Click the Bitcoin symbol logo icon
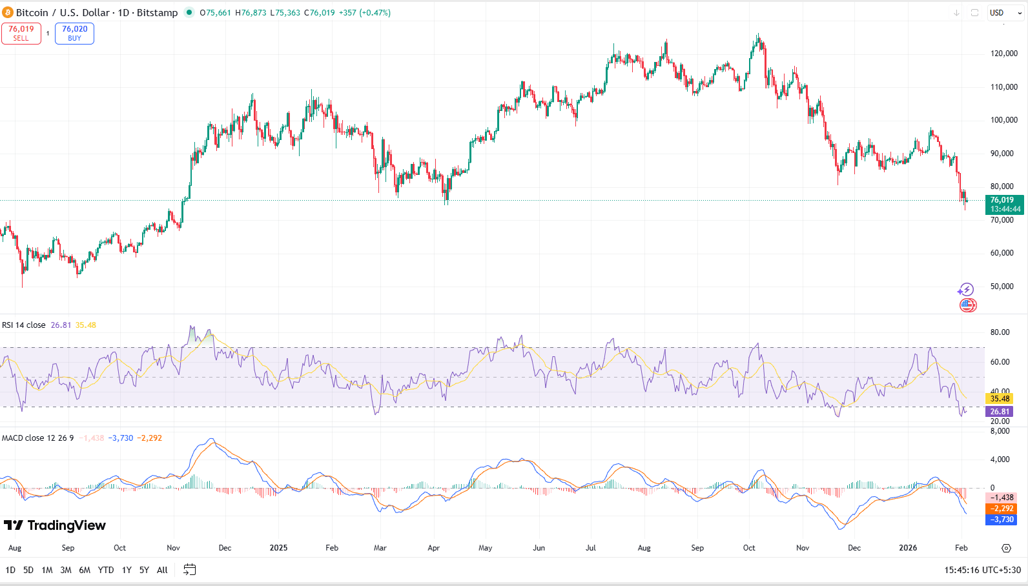This screenshot has height=586, width=1028. click(x=8, y=13)
